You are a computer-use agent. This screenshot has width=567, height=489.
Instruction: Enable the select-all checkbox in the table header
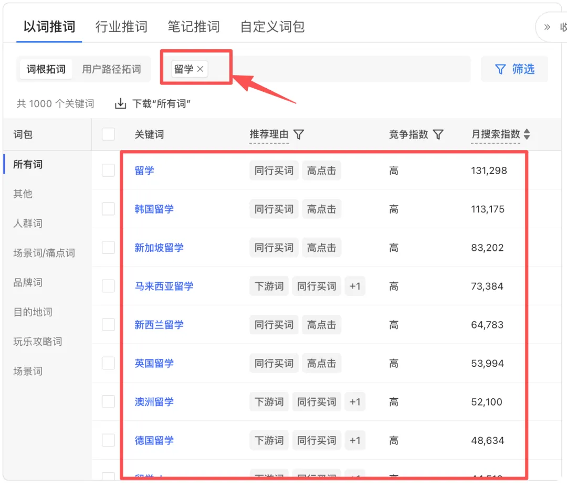[x=108, y=134]
